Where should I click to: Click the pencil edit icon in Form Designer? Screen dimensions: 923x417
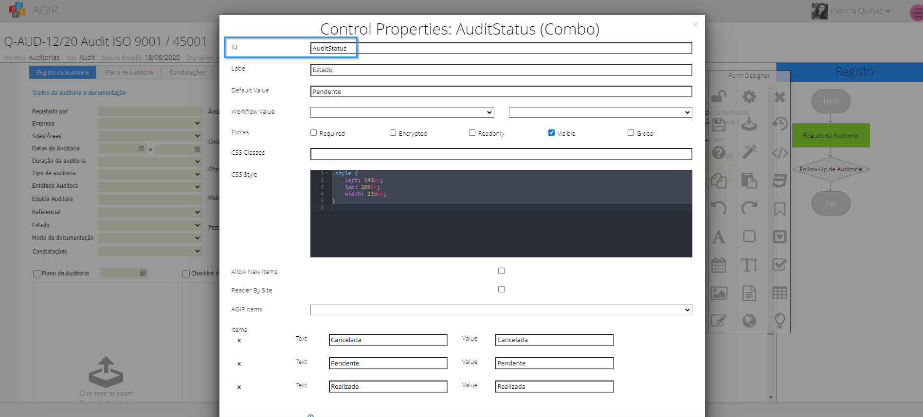tap(719, 321)
